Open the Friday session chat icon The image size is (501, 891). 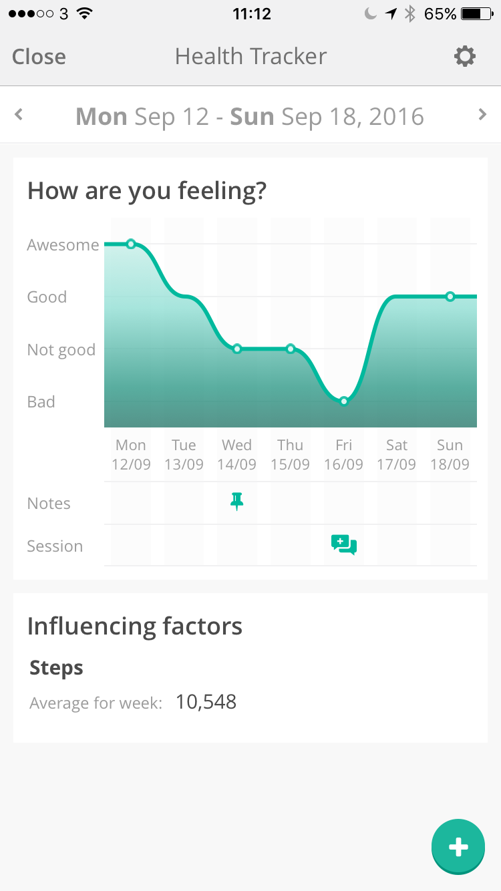343,545
